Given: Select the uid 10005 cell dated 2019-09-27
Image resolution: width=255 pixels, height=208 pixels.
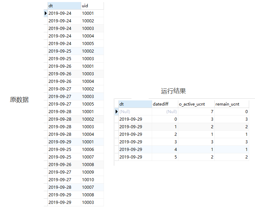Looking at the screenshot, I should point(92,104).
